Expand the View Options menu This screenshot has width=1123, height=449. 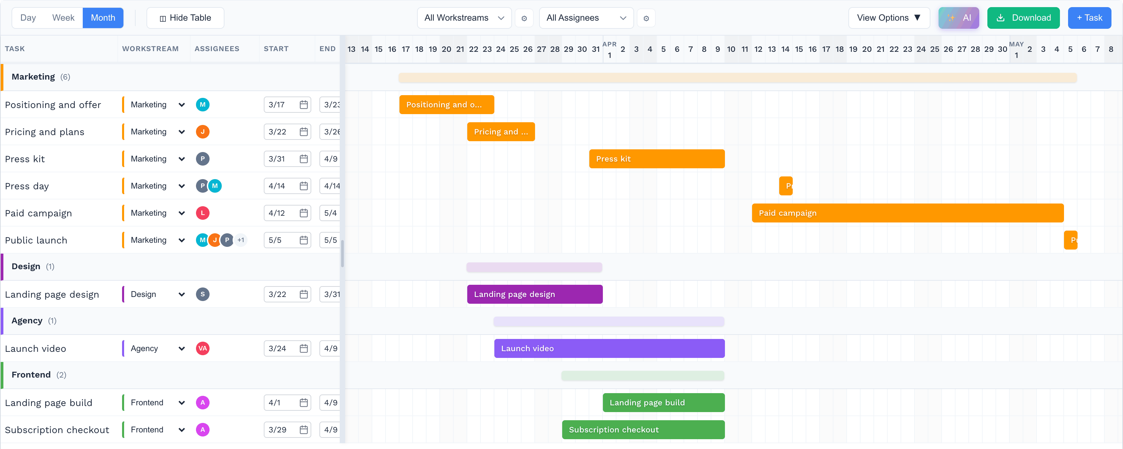click(x=889, y=18)
